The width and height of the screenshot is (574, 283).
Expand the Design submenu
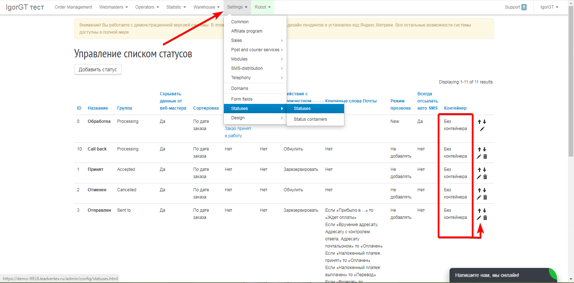pyautogui.click(x=255, y=118)
